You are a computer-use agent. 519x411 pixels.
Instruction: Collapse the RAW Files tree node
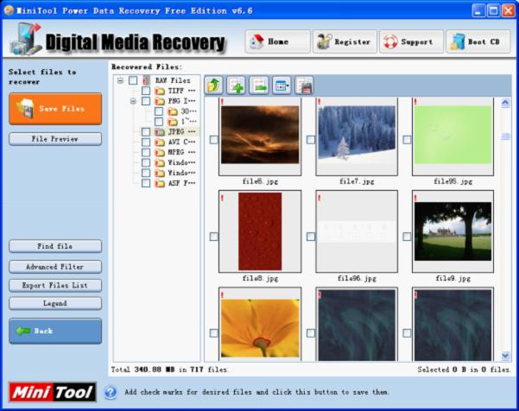(121, 80)
